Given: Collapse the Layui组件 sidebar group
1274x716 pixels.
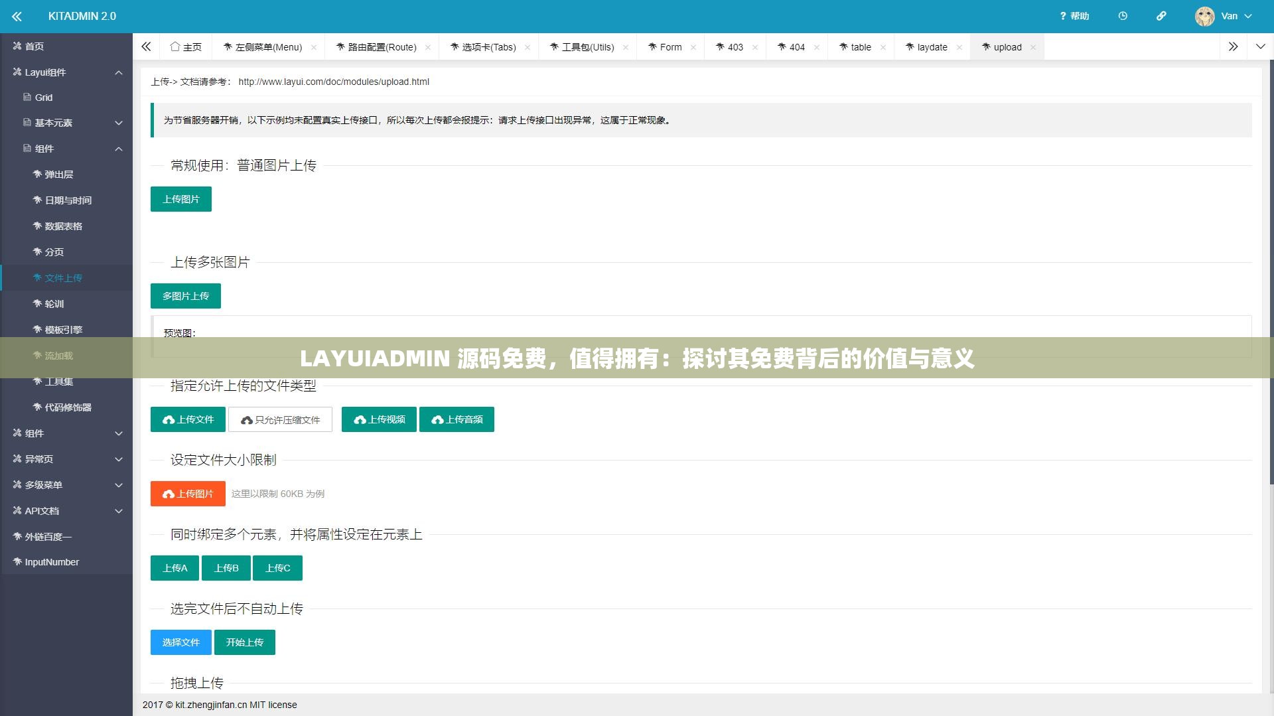Looking at the screenshot, I should click(66, 72).
